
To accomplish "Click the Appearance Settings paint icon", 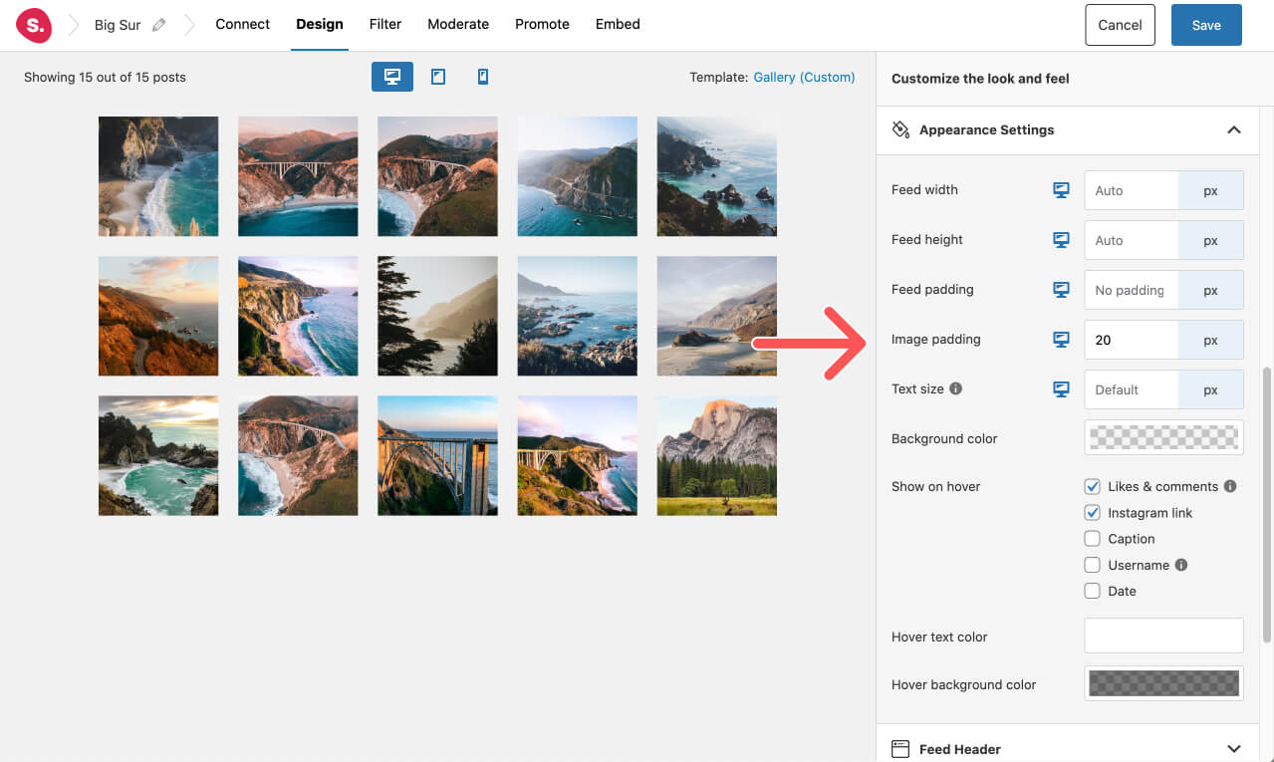I will click(901, 129).
